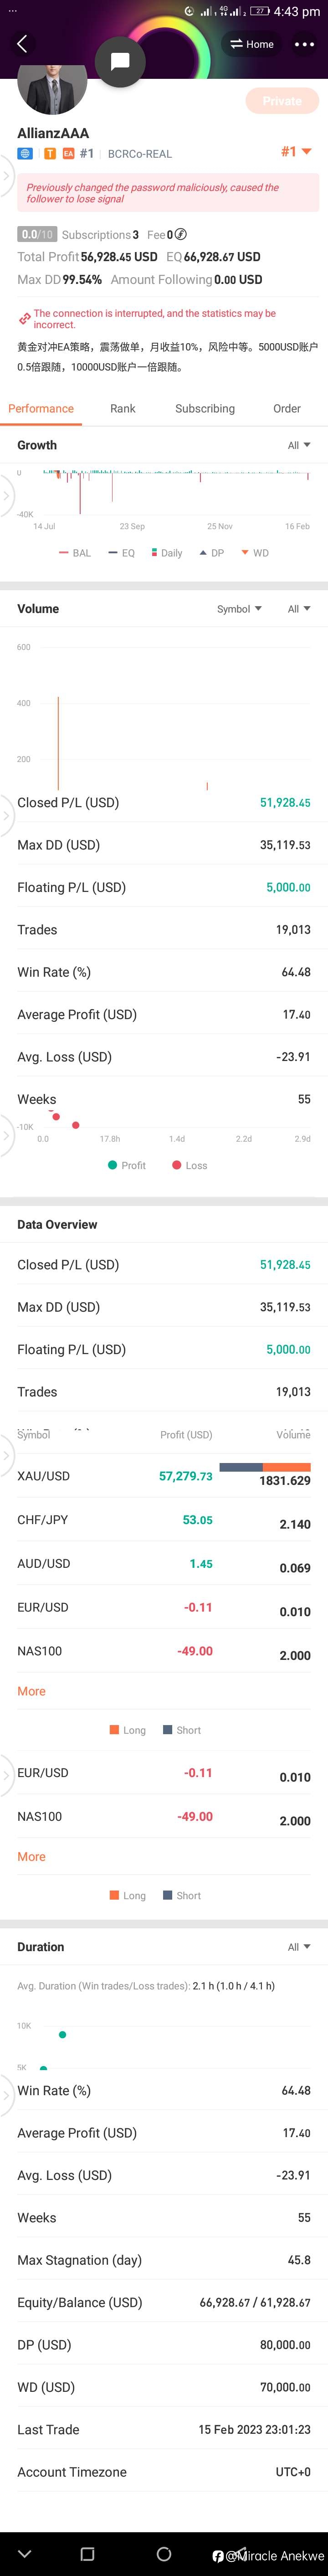Open the Symbol dropdown in Volume
This screenshot has height=2576, width=328.
coord(240,609)
